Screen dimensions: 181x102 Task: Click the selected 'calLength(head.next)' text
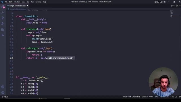coord(60,58)
